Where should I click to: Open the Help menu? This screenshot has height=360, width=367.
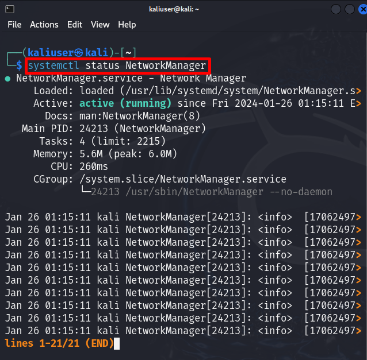point(127,25)
